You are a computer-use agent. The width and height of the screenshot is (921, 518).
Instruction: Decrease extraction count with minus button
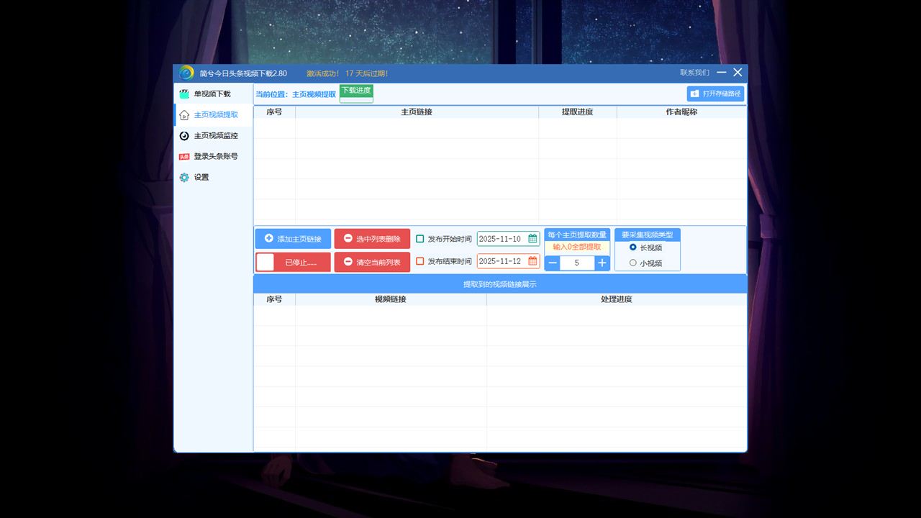tap(553, 263)
